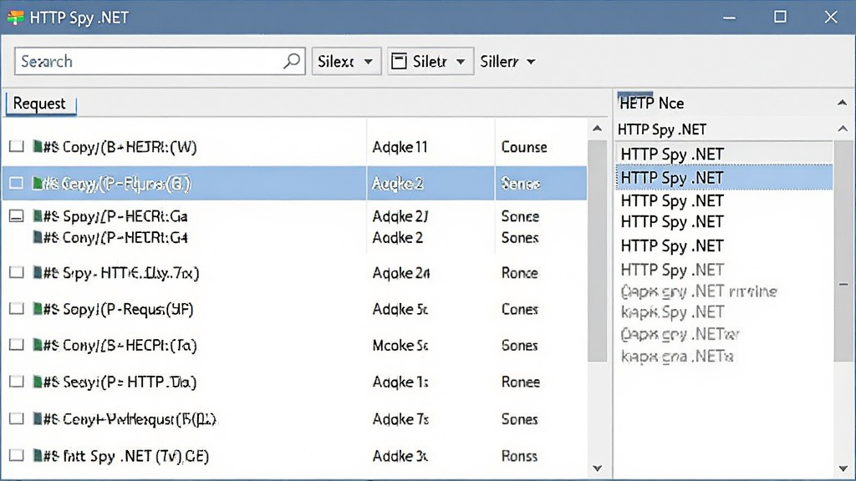Screen dimensions: 856x481
Task: Tick checkbox for Sopy|(P-Requs(9F) row
Action: [17, 309]
